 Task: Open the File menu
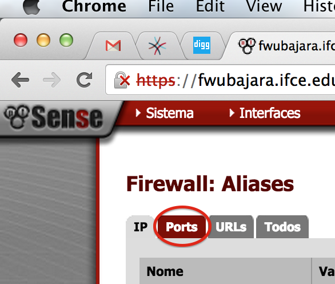[x=161, y=6]
